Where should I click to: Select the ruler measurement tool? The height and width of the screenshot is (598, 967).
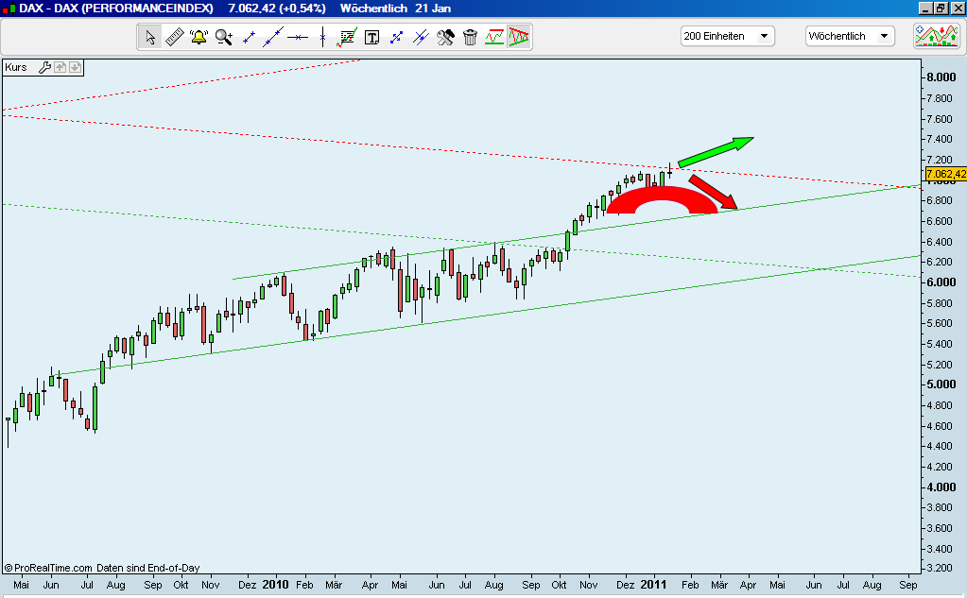174,37
